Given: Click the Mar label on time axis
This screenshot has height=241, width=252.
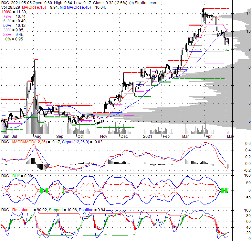Looking at the screenshot, I should [x=185, y=137].
